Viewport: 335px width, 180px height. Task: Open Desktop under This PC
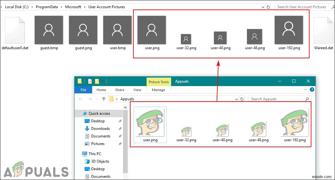click(x=98, y=169)
